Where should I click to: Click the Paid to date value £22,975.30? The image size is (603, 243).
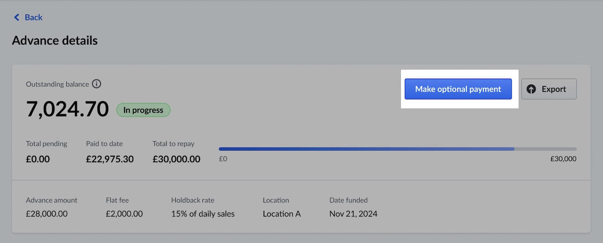(110, 159)
